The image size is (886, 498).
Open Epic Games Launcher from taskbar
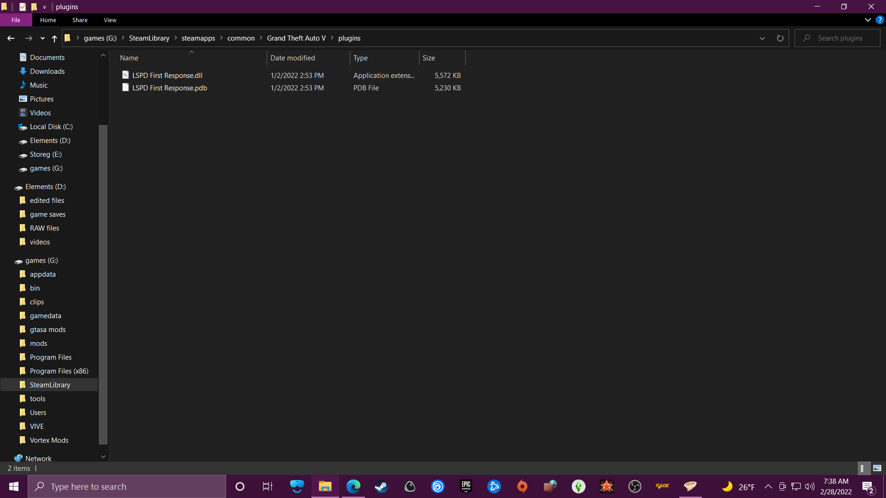(466, 486)
